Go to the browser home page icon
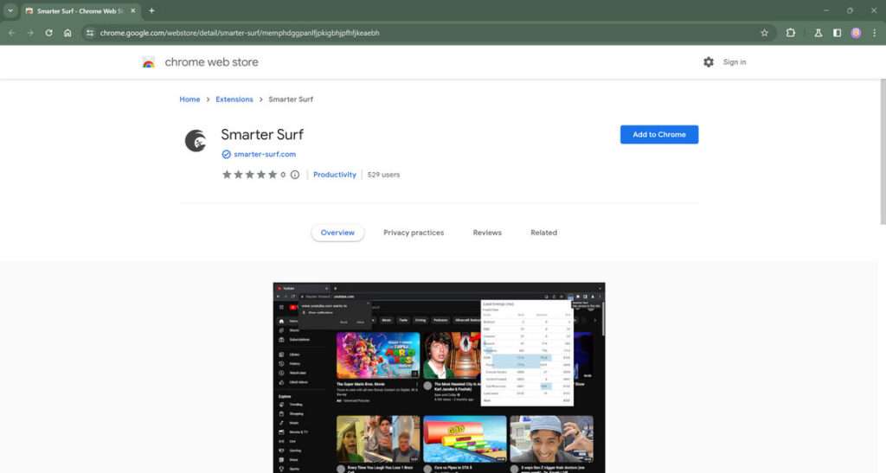886x473 pixels. tap(67, 33)
